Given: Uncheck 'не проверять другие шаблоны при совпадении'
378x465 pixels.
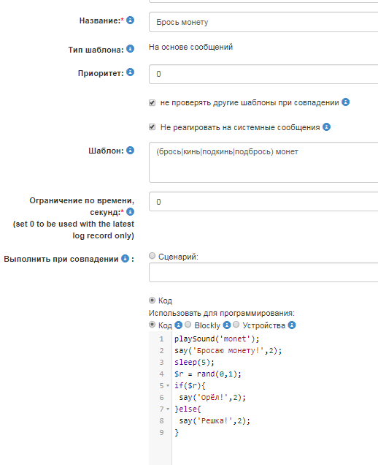Looking at the screenshot, I should pos(152,103).
